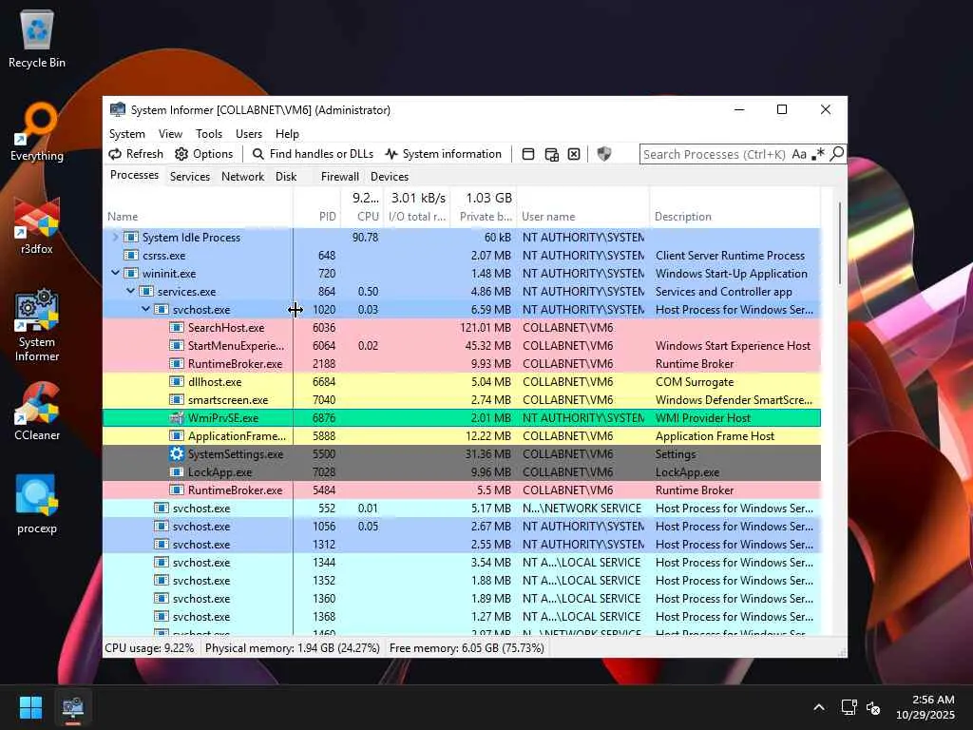Switch to the Network tab
The image size is (973, 730).
tap(242, 177)
